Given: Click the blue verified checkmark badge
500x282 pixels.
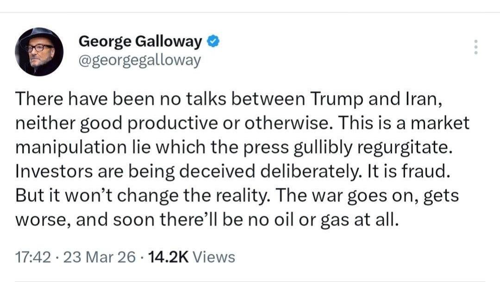Looking at the screenshot, I should 212,42.
